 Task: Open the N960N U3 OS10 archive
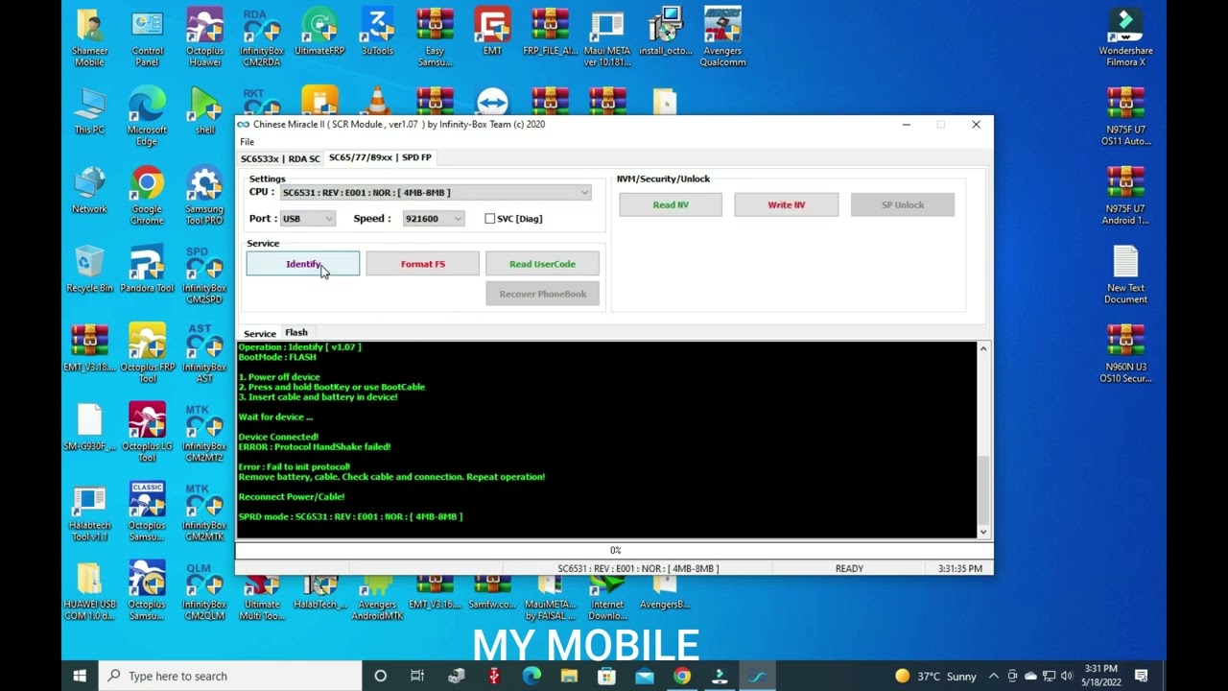point(1125,353)
